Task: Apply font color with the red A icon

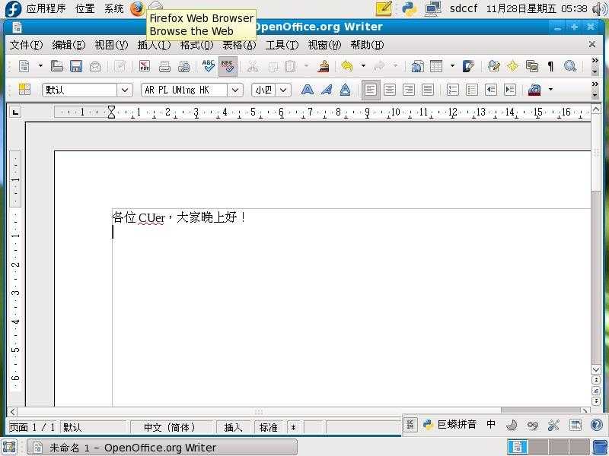Action: pos(534,90)
